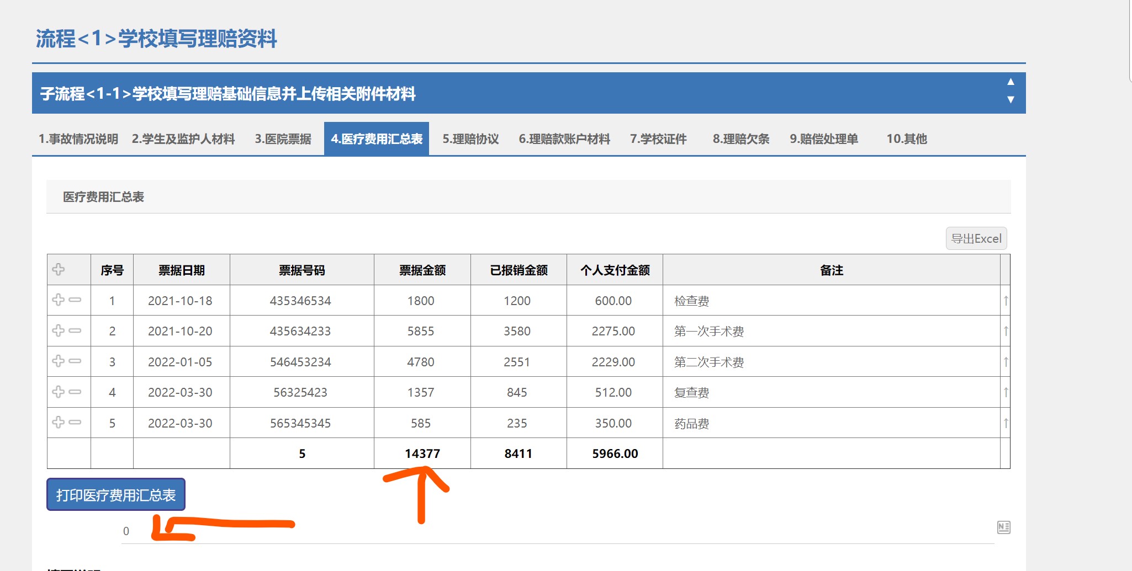Select the 9.赔偿处理单 tab
1132x571 pixels.
pyautogui.click(x=824, y=139)
